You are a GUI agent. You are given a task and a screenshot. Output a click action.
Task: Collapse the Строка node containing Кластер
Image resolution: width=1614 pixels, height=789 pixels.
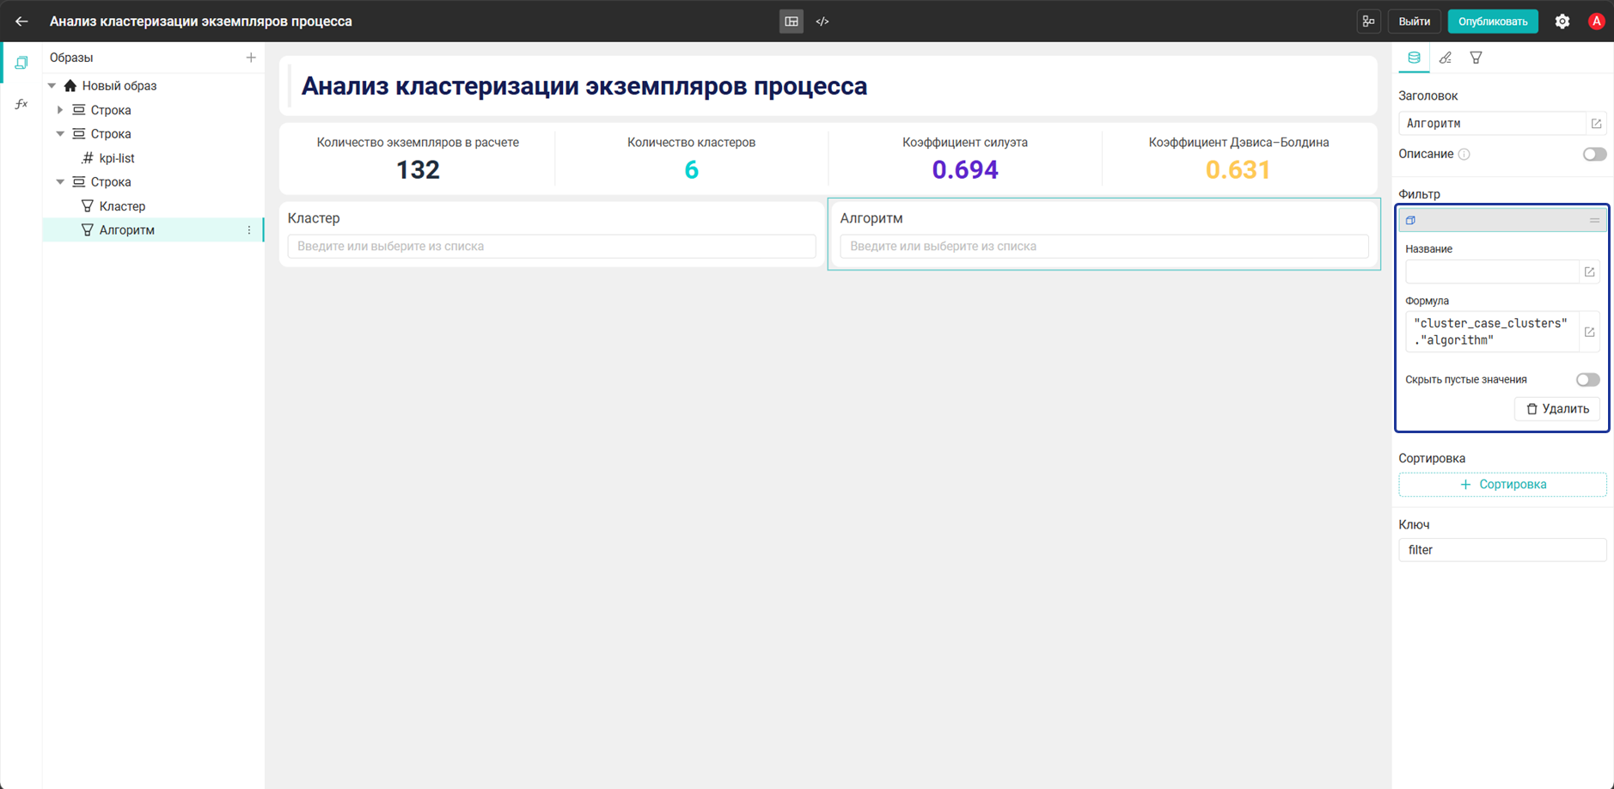click(60, 182)
